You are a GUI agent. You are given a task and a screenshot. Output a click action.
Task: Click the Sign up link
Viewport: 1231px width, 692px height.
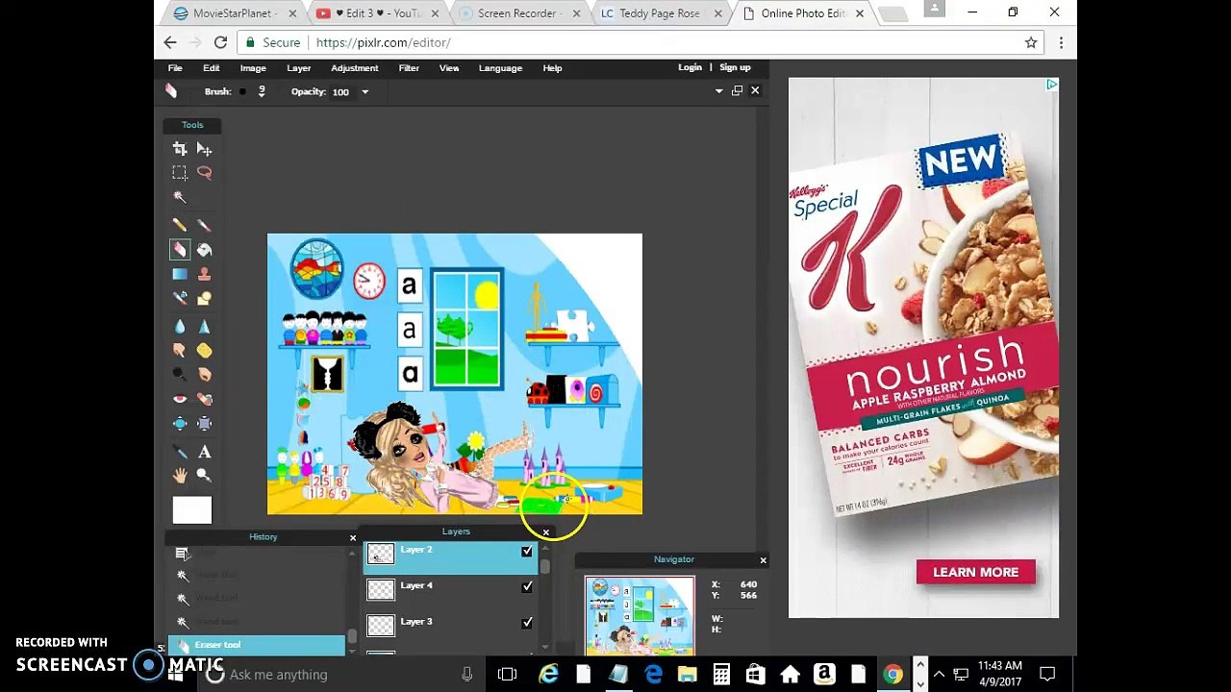(x=735, y=67)
